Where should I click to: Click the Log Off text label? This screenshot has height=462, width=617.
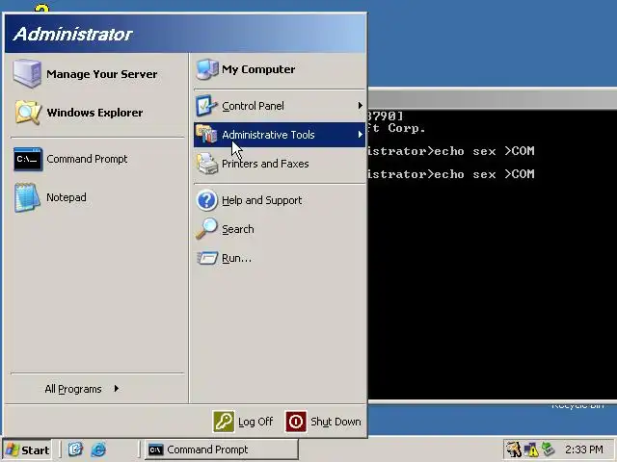pyautogui.click(x=255, y=422)
